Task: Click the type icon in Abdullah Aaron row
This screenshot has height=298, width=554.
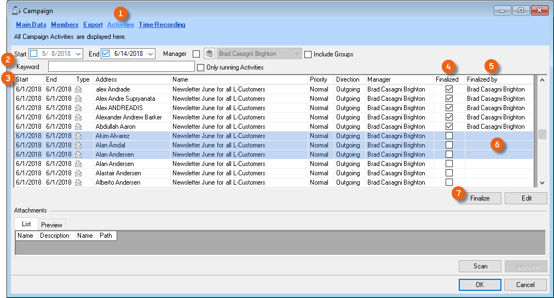Action: 79,127
